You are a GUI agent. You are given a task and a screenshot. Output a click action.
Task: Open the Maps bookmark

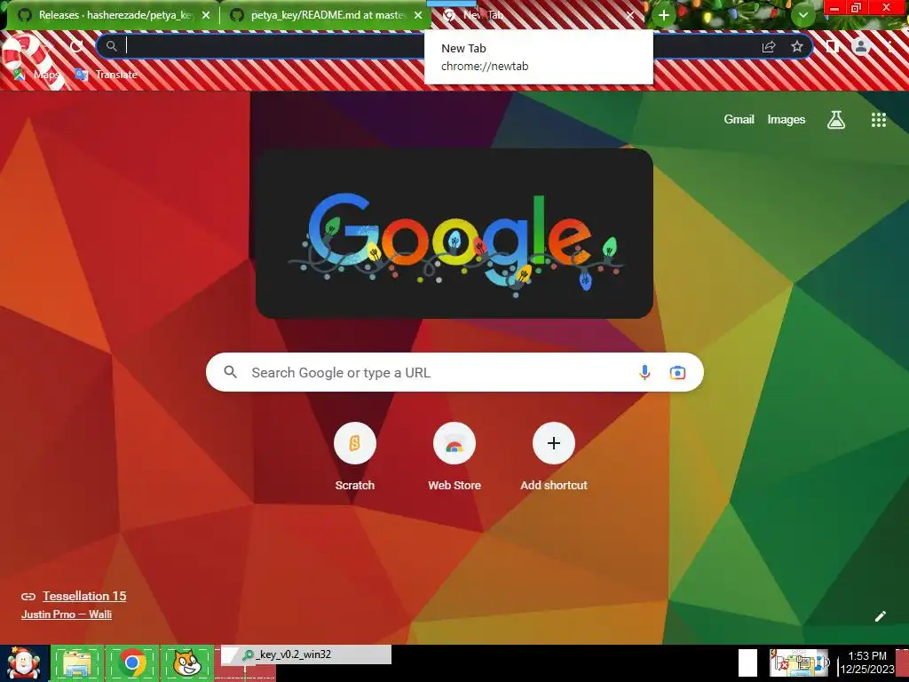pyautogui.click(x=36, y=75)
